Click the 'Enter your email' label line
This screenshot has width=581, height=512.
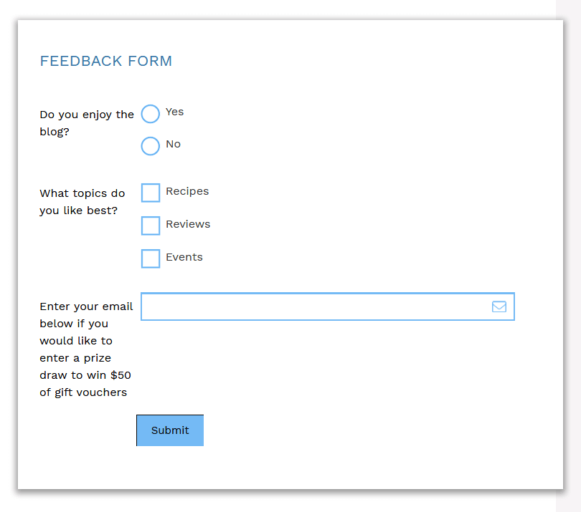[86, 306]
